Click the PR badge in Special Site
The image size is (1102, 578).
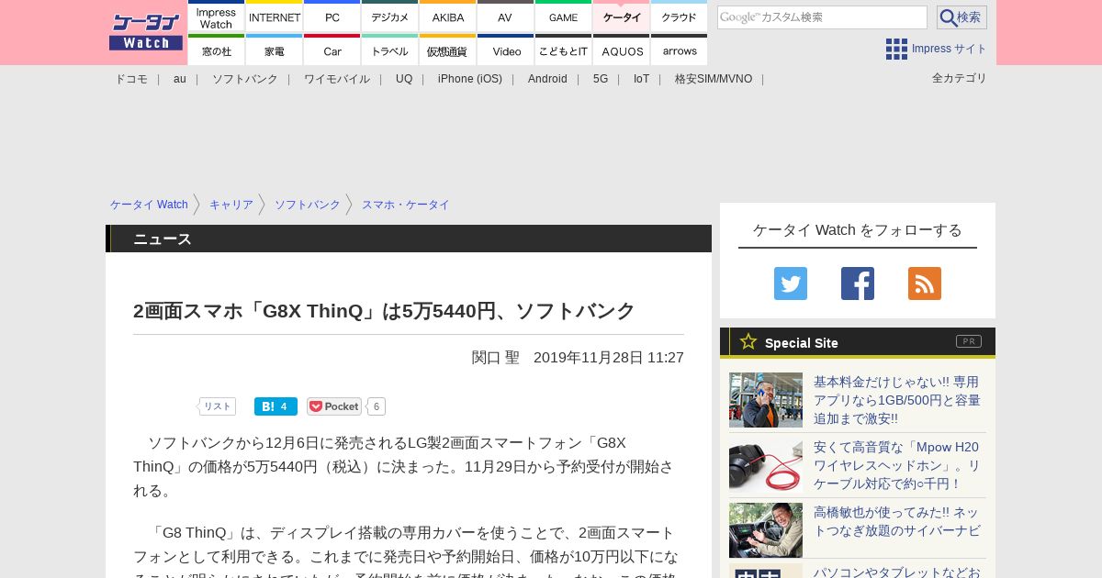969,341
